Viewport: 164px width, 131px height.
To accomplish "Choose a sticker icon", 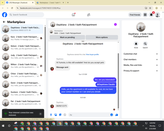I will coord(60,115).
